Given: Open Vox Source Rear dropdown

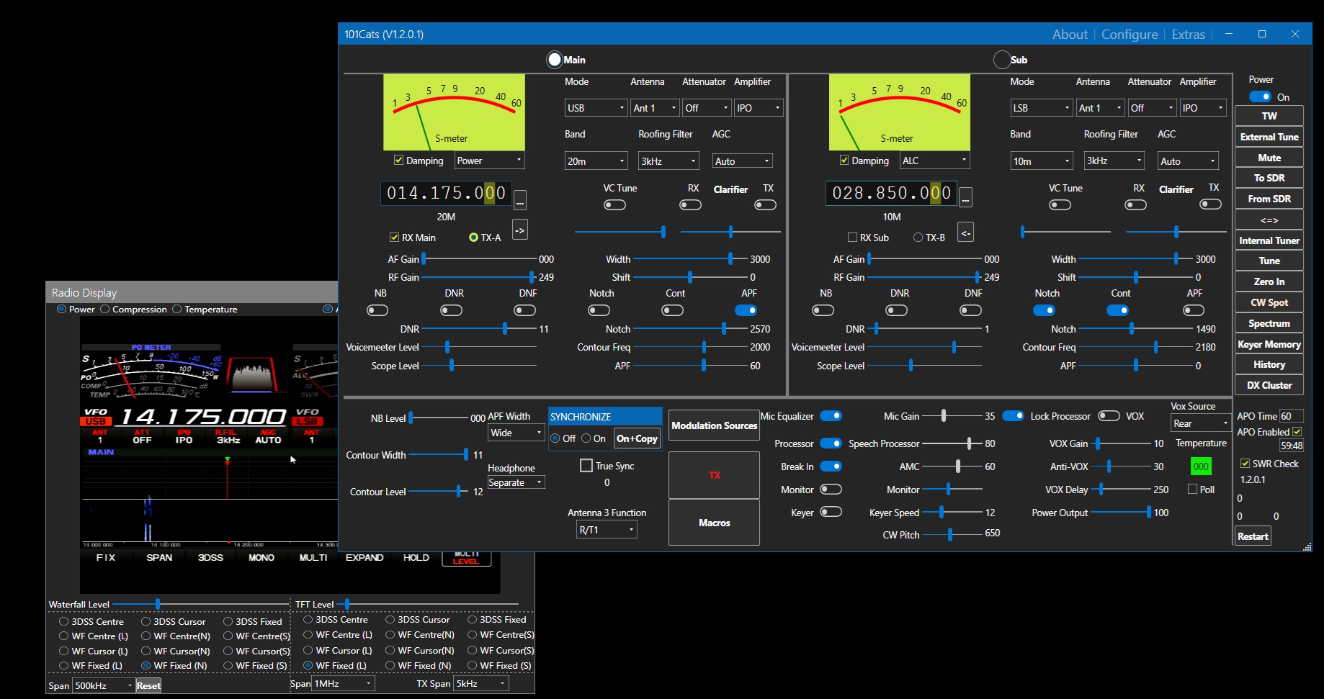Looking at the screenshot, I should [1200, 423].
